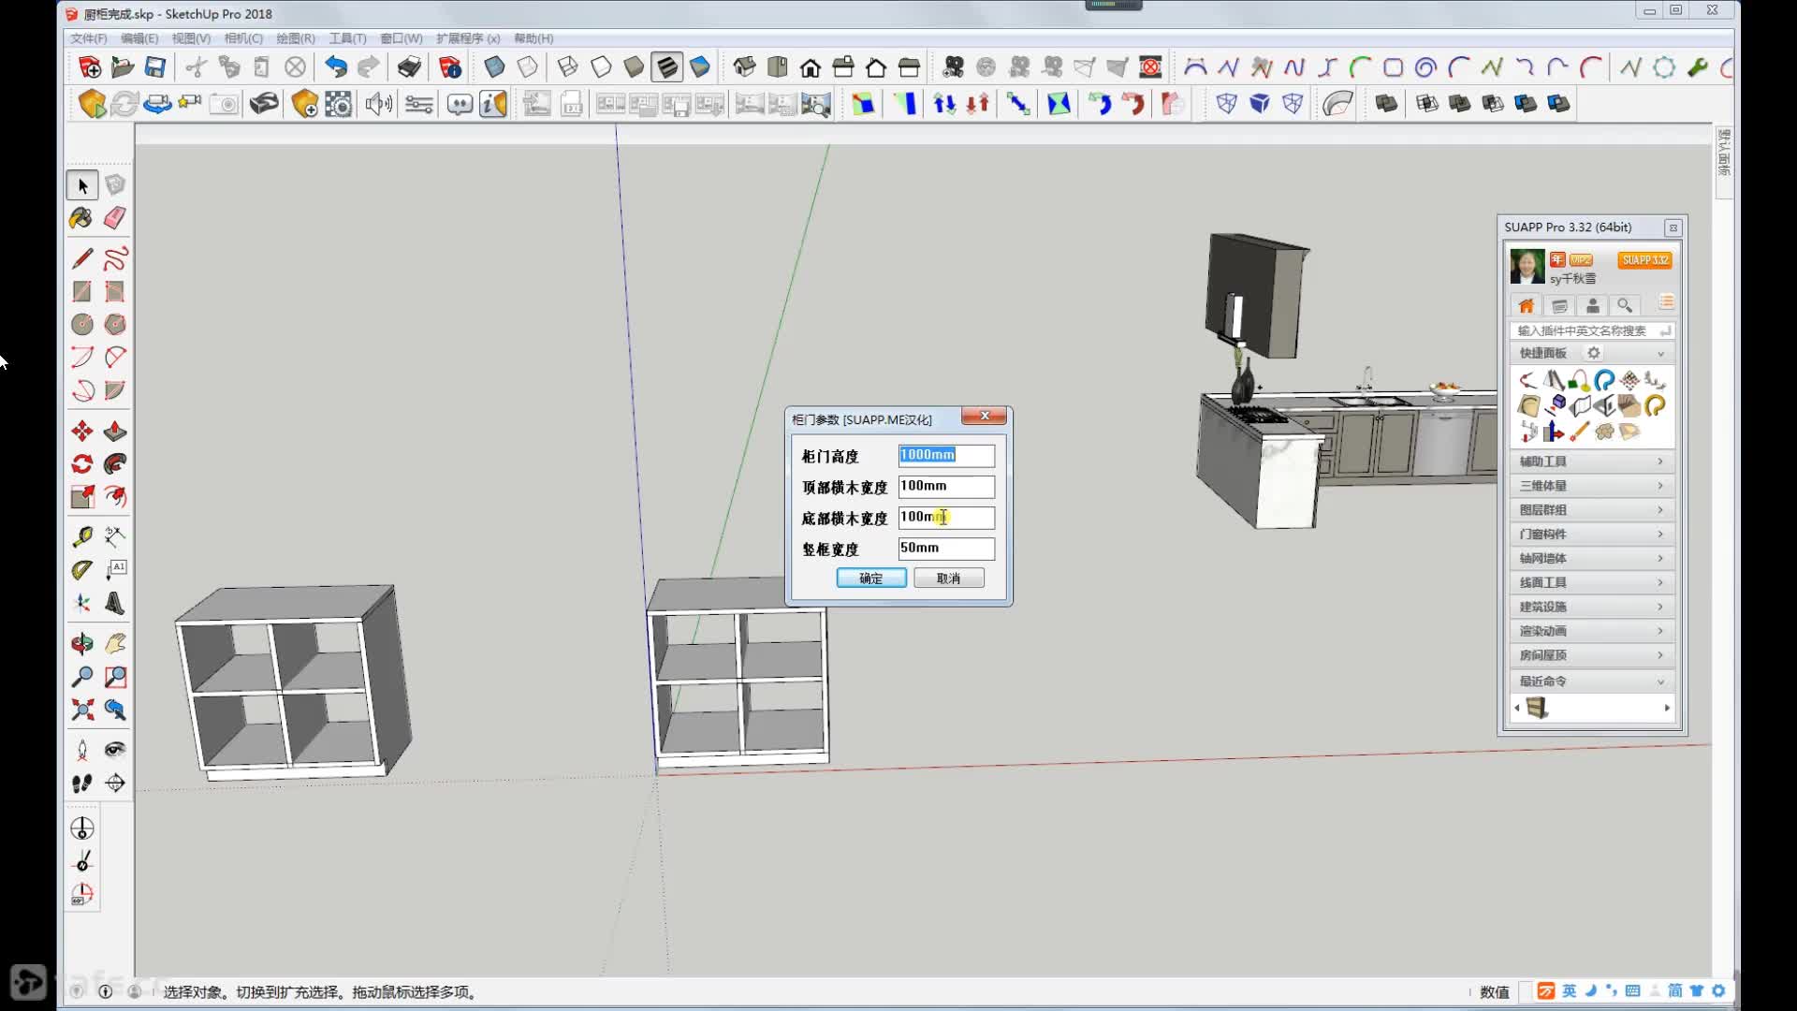Switch to Monochrome face style
1797x1011 pixels.
point(700,66)
